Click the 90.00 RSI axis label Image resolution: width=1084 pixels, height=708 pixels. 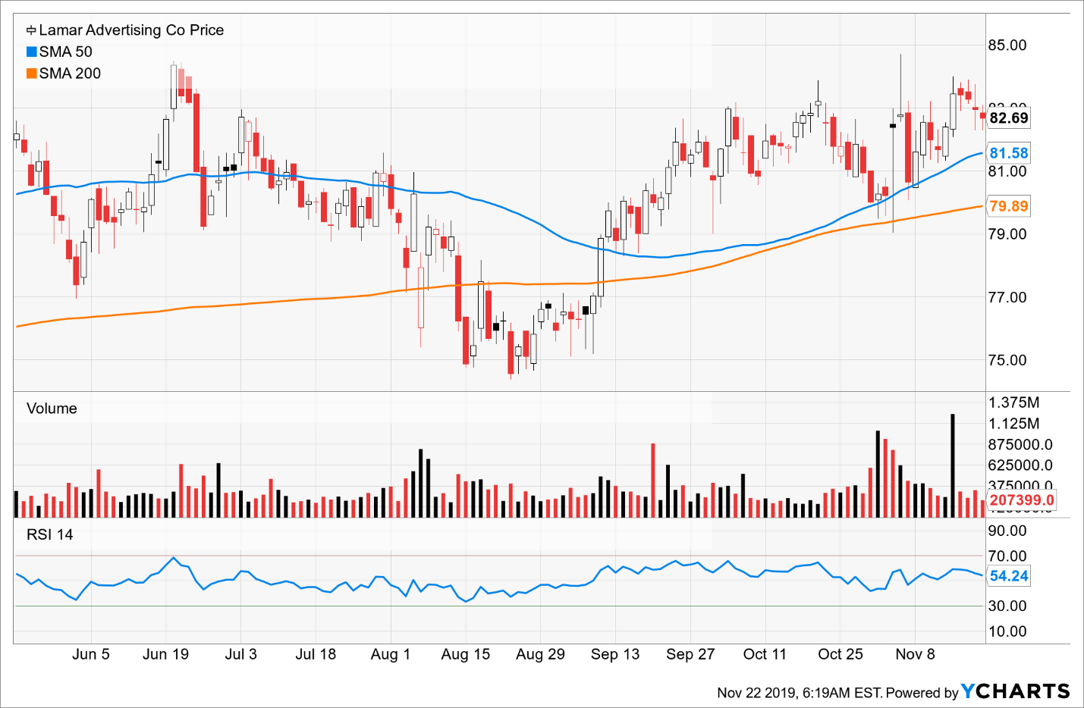click(x=1007, y=531)
